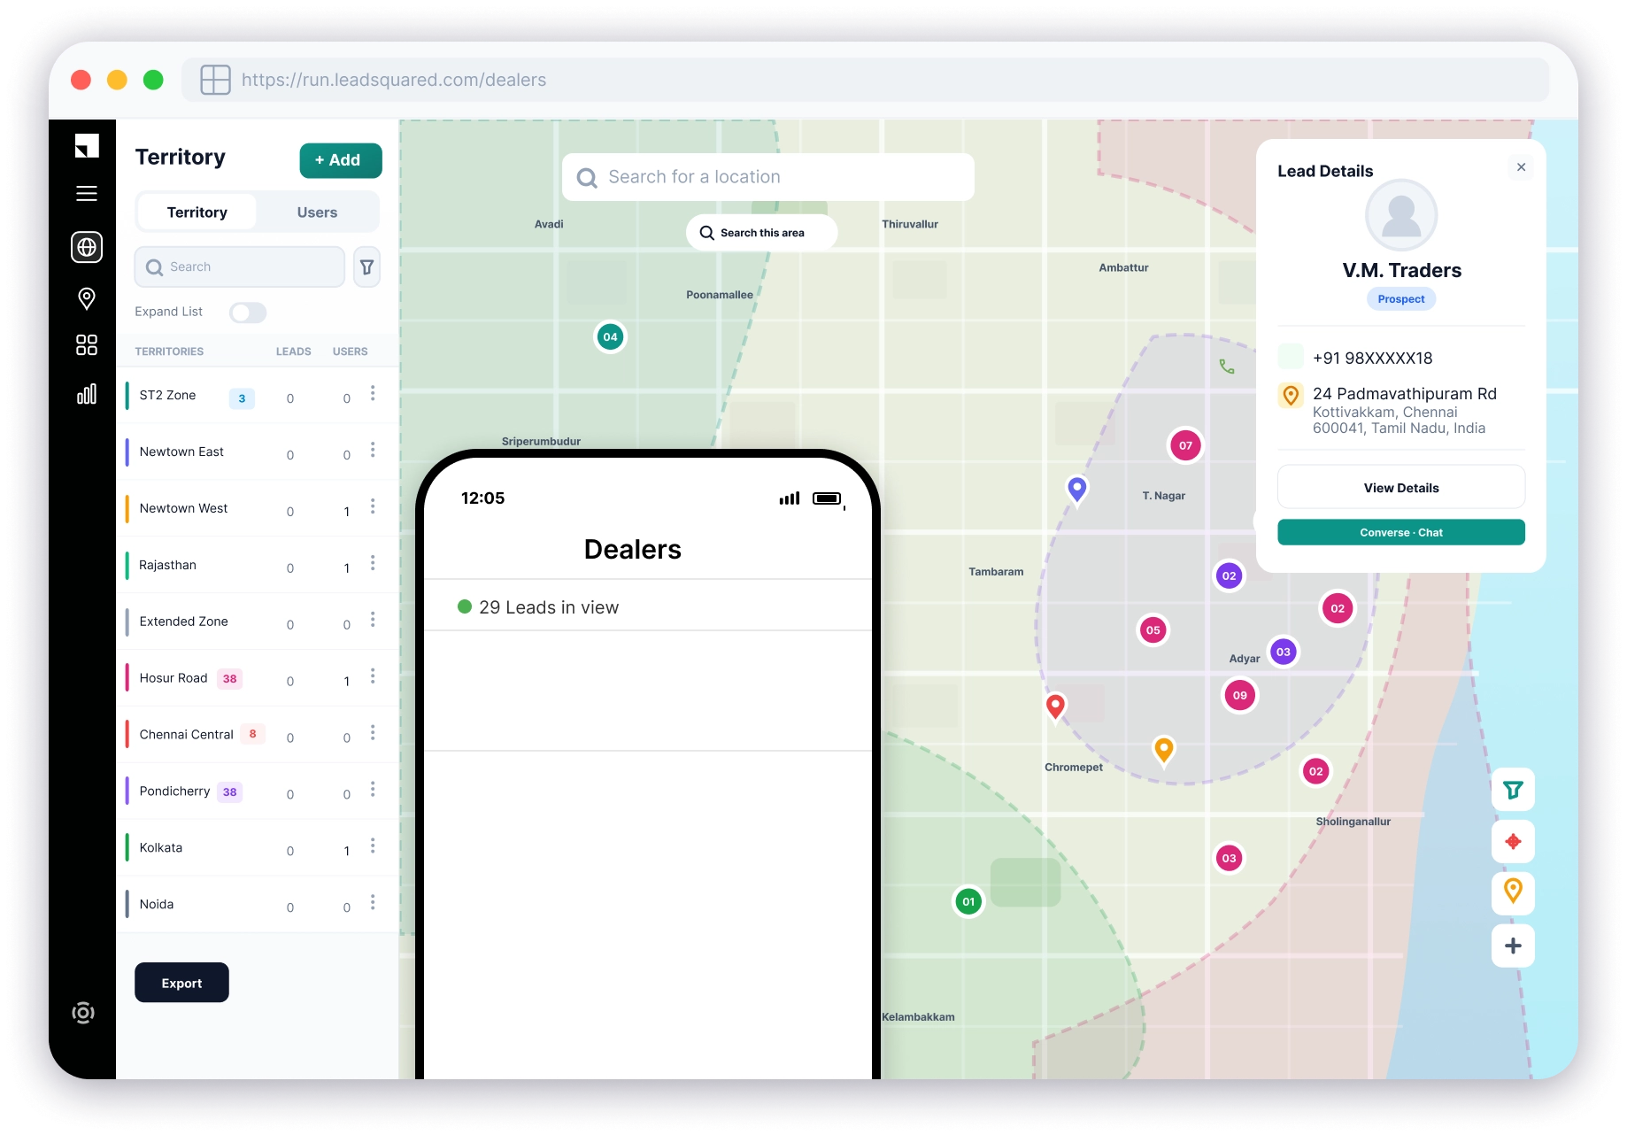This screenshot has width=1627, height=1135.
Task: Open options menu for Pondicherry
Action: coord(373,789)
